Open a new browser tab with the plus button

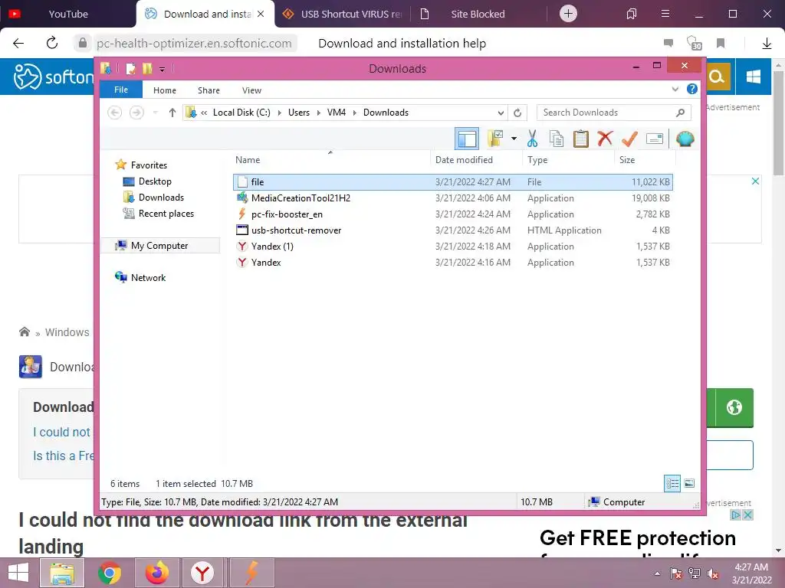point(568,14)
